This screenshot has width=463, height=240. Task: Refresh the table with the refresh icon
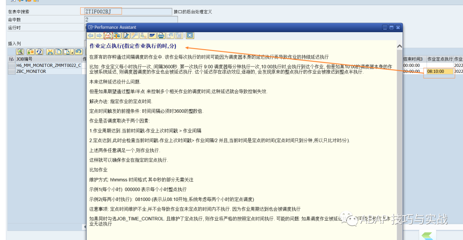pyautogui.click(x=39, y=52)
